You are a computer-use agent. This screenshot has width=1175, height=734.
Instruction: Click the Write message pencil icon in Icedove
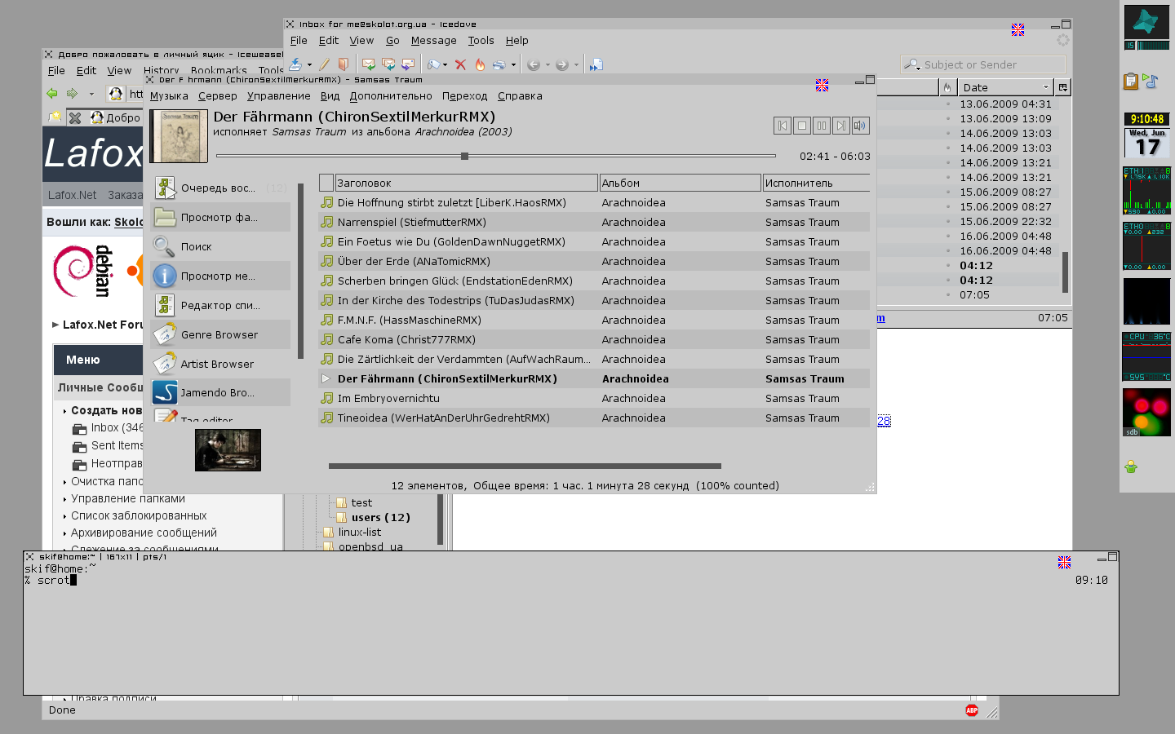point(324,64)
